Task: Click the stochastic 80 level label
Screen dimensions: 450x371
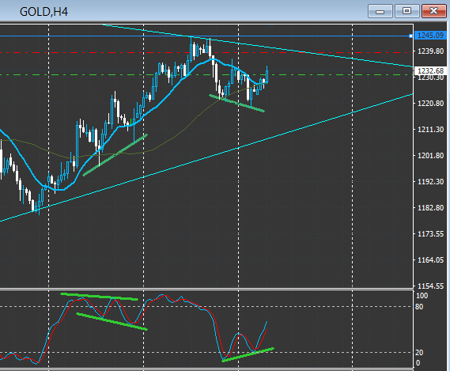Action: click(x=419, y=307)
